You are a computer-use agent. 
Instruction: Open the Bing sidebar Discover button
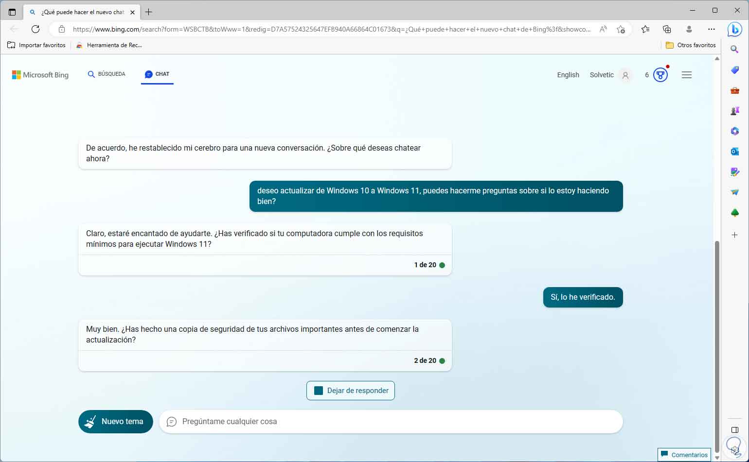coord(734,29)
